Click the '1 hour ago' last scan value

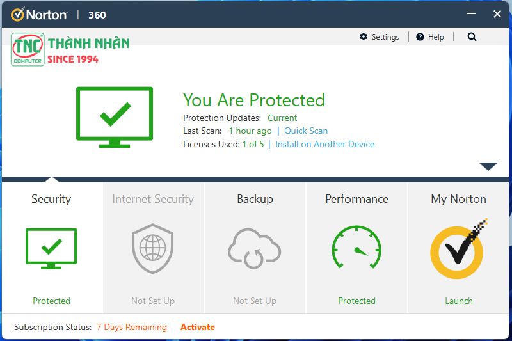coord(250,131)
